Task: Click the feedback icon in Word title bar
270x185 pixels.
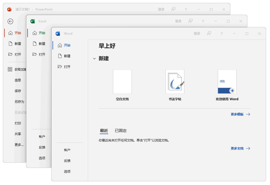Action: click(x=209, y=34)
